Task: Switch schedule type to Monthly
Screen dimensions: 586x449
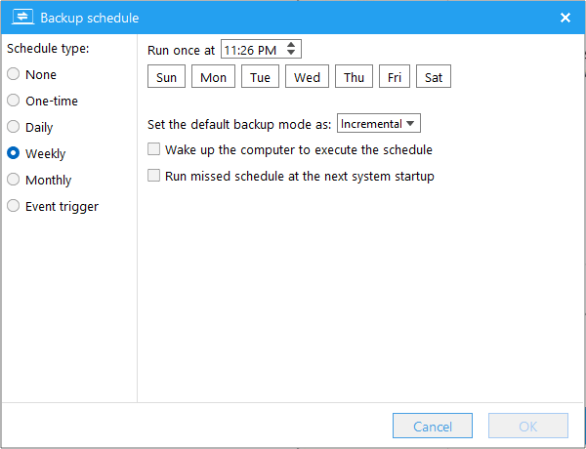Action: (x=14, y=180)
